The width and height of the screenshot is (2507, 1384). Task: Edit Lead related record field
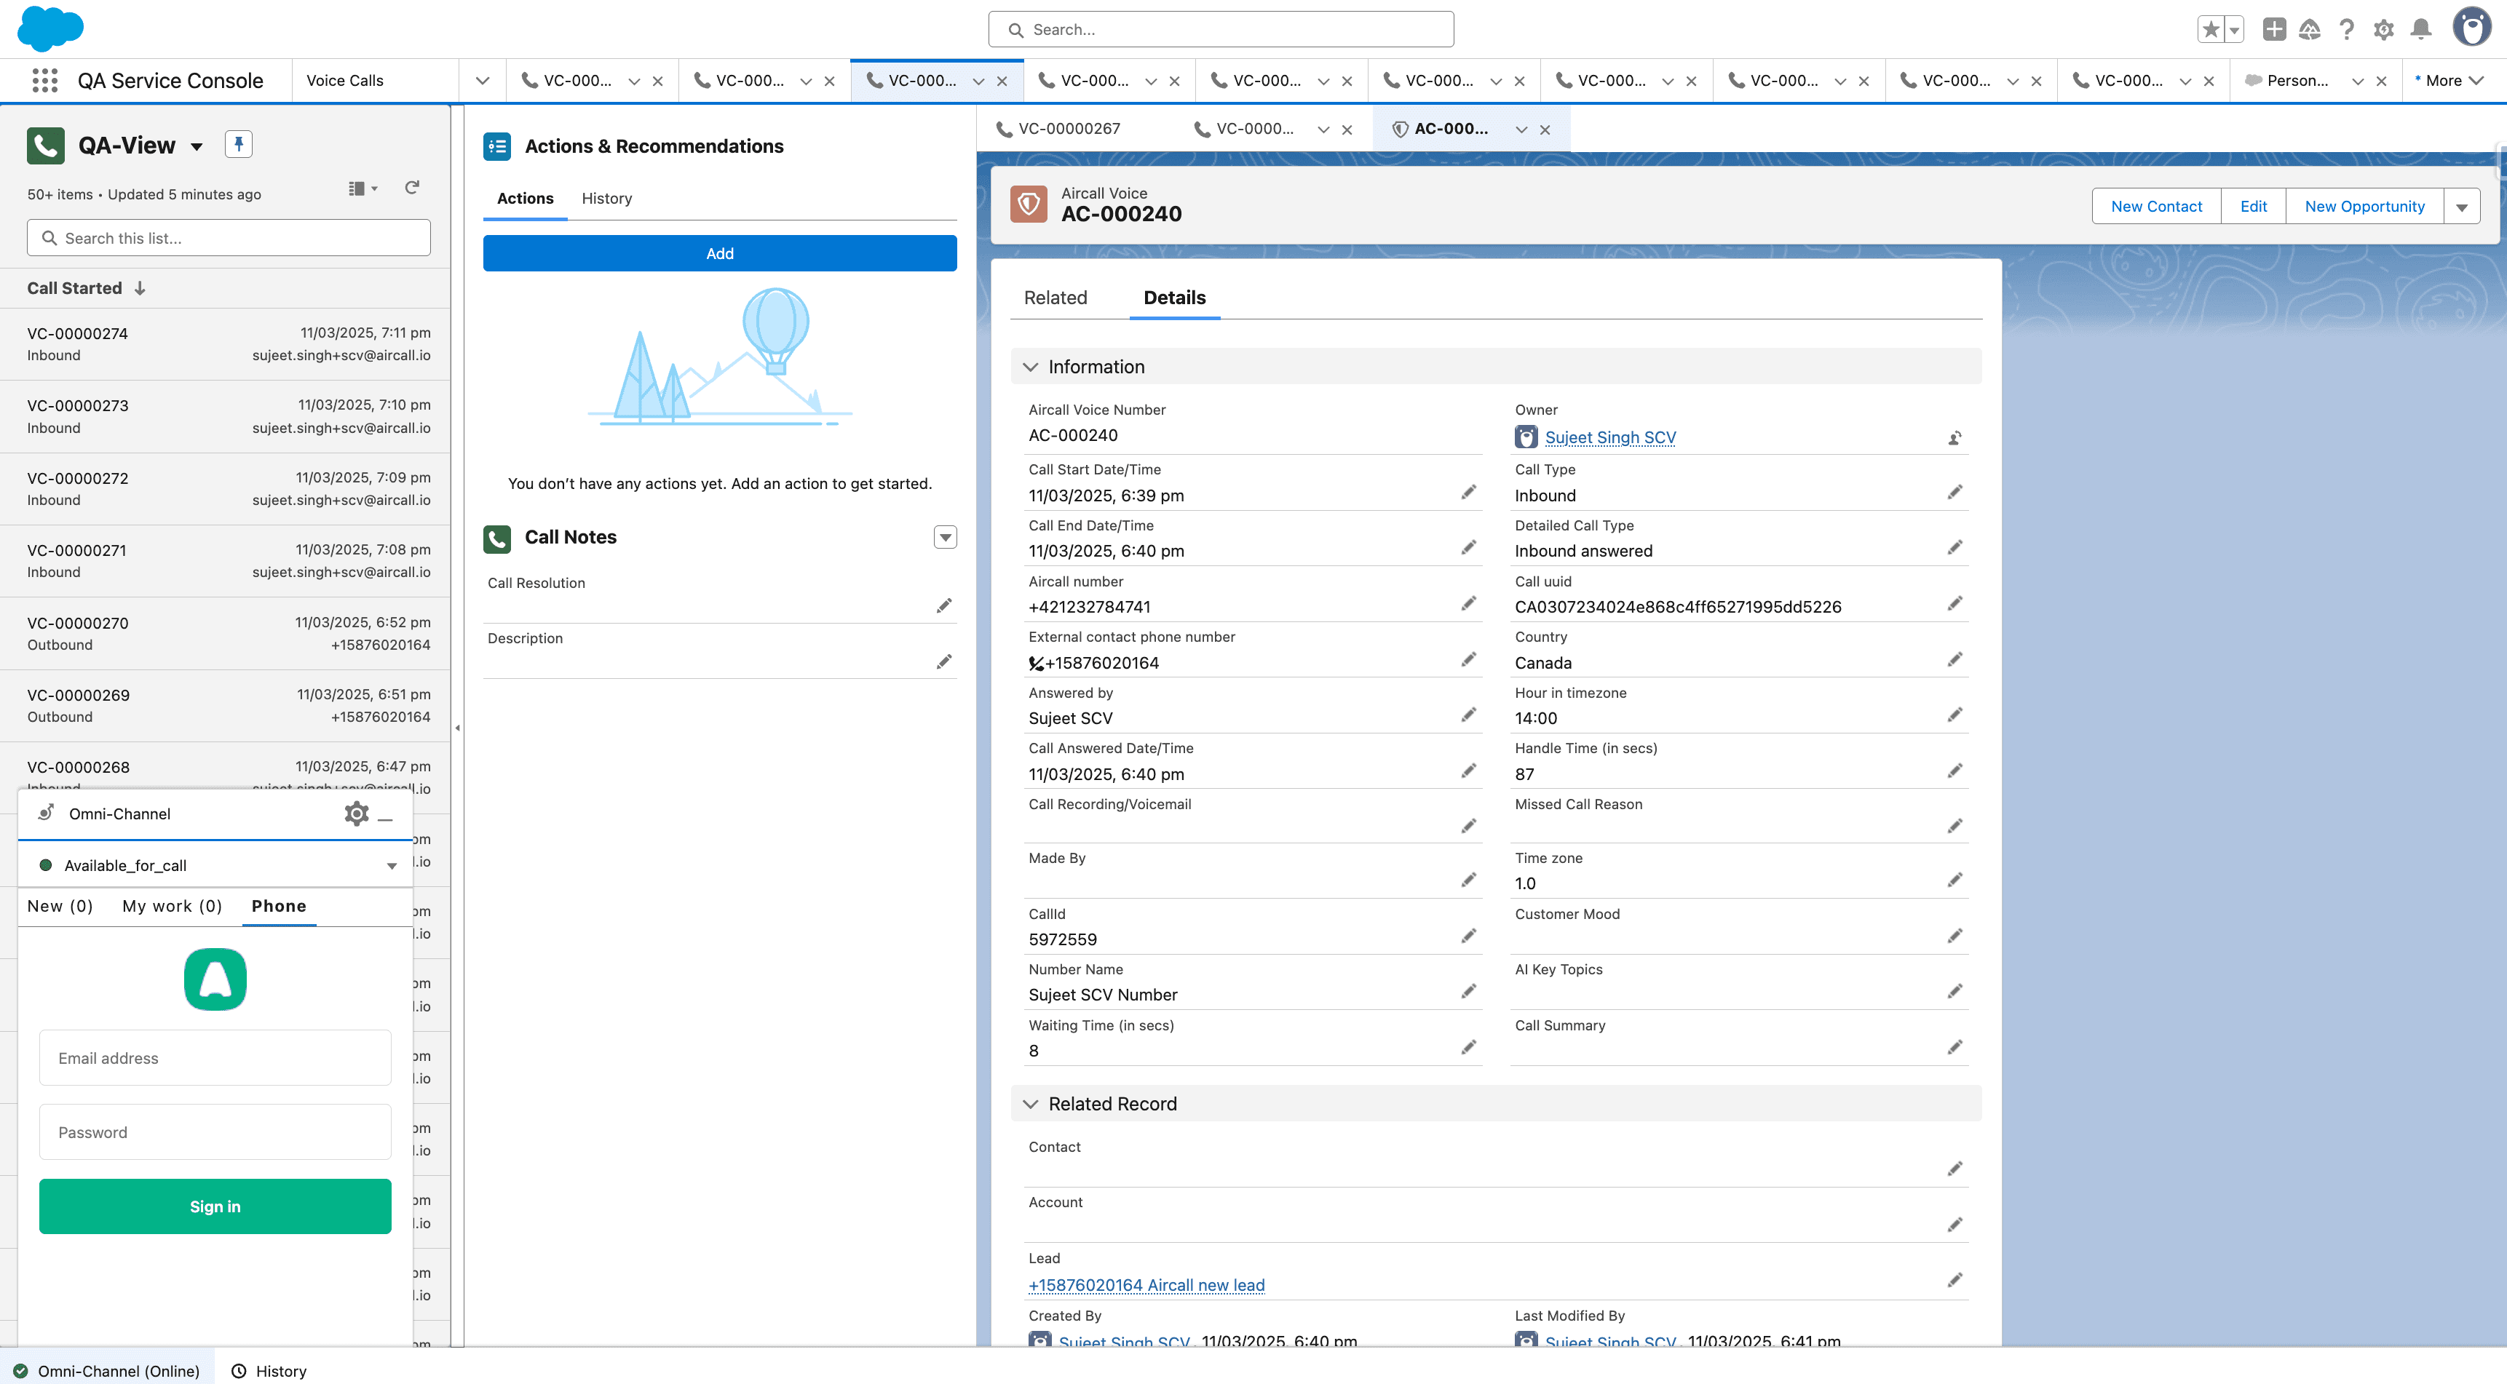(x=1954, y=1280)
